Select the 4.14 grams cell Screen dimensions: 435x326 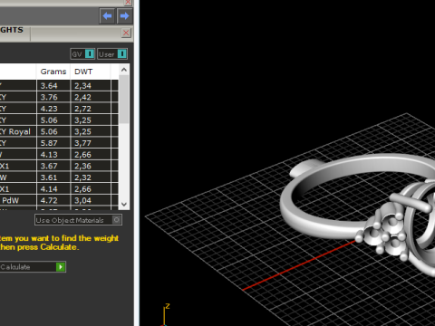pyautogui.click(x=53, y=189)
